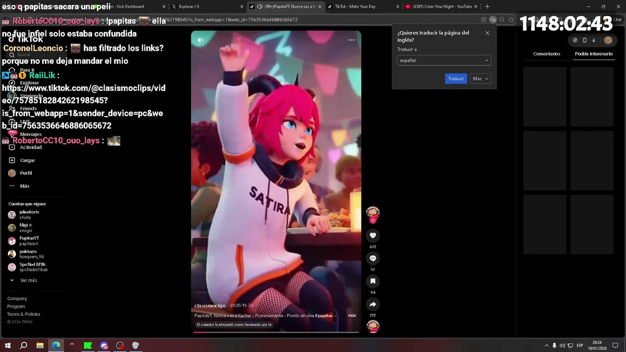Open Explorar in TikTok sidebar

(x=29, y=83)
